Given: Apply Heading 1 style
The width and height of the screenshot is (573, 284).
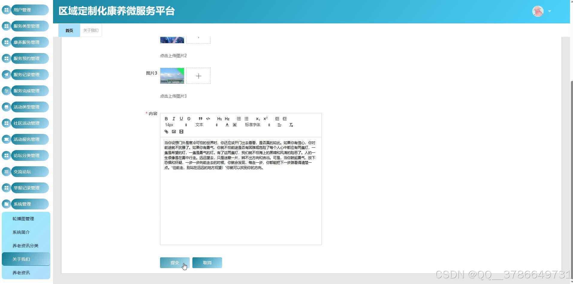Looking at the screenshot, I should (220, 119).
